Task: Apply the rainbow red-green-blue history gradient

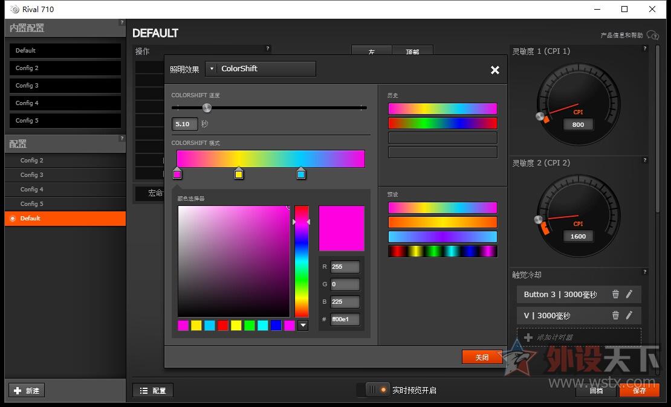Action: pyautogui.click(x=442, y=123)
